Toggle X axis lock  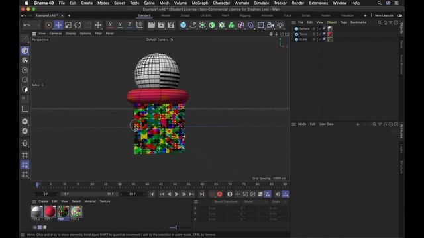[110, 25]
